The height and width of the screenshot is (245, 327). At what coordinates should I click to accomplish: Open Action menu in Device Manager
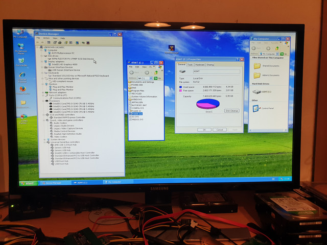point(46,38)
